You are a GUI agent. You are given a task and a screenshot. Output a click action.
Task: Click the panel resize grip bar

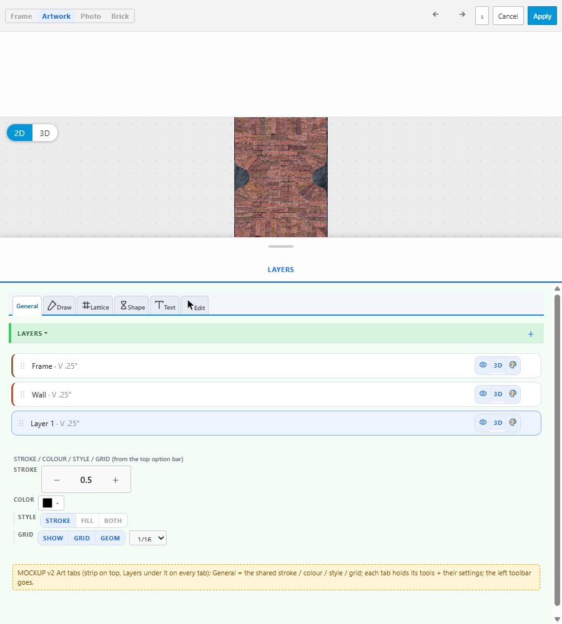[281, 246]
